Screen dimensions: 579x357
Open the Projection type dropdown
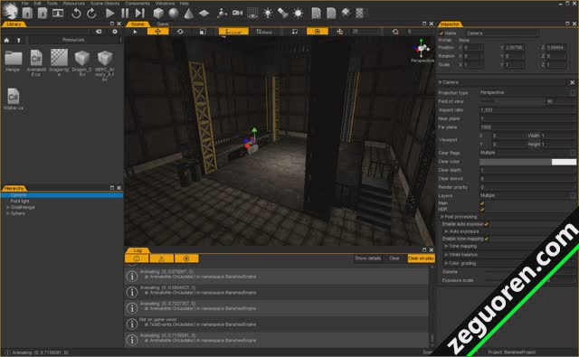coord(527,92)
